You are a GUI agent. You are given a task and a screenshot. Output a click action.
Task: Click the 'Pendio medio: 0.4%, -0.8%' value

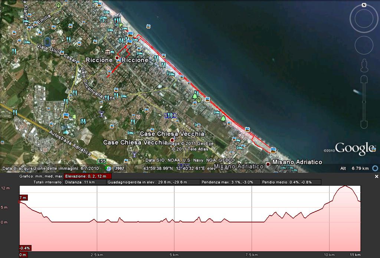(x=291, y=182)
